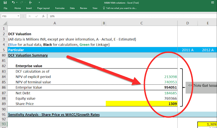Select row 86 header
Viewport: 217px width, 128px height.
pyautogui.click(x=4, y=87)
